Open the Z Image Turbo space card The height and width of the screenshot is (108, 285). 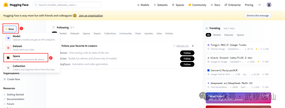point(239,98)
